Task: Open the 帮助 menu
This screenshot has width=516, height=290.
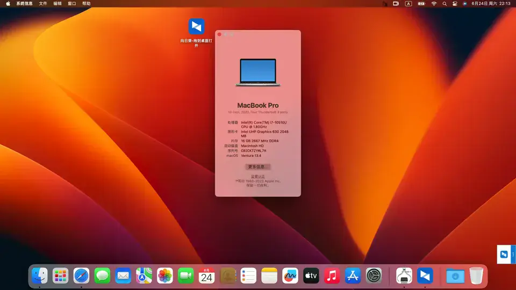Action: click(86, 4)
